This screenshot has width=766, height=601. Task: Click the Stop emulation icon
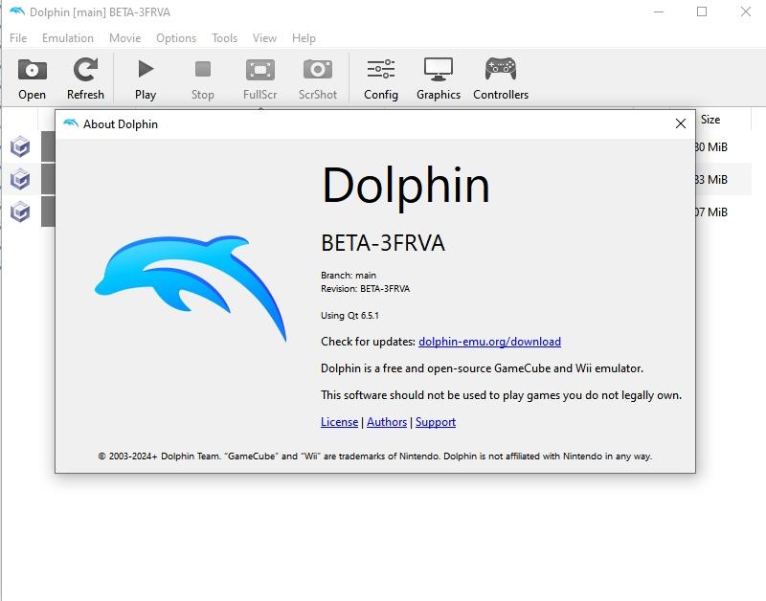203,69
